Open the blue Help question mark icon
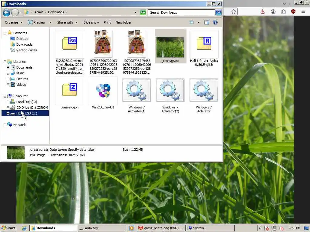310x232 pixels. pyautogui.click(x=215, y=22)
